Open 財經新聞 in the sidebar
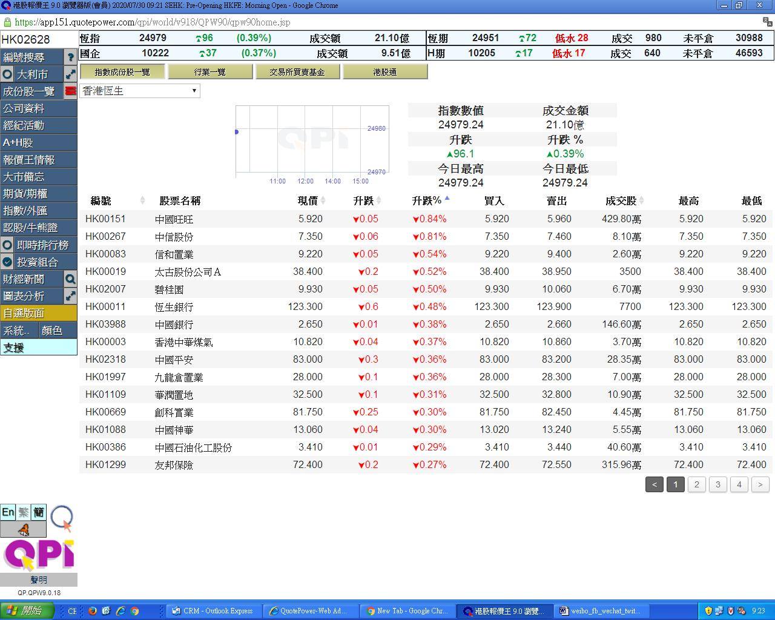The image size is (775, 620). [32, 279]
